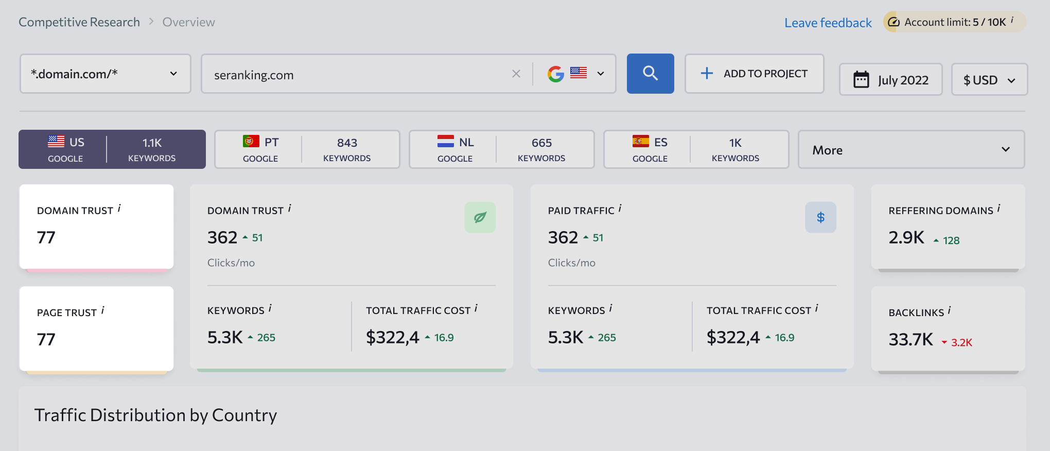Click the ADD TO PROJECT button
1050x451 pixels.
754,74
